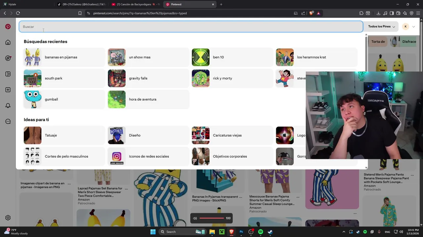Open more options for Meocouoe Bananas Pajama pin
This screenshot has height=237, width=423.
coord(298,197)
